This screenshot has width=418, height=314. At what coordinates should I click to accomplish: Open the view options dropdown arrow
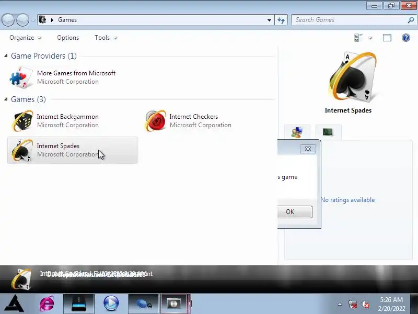tap(370, 38)
